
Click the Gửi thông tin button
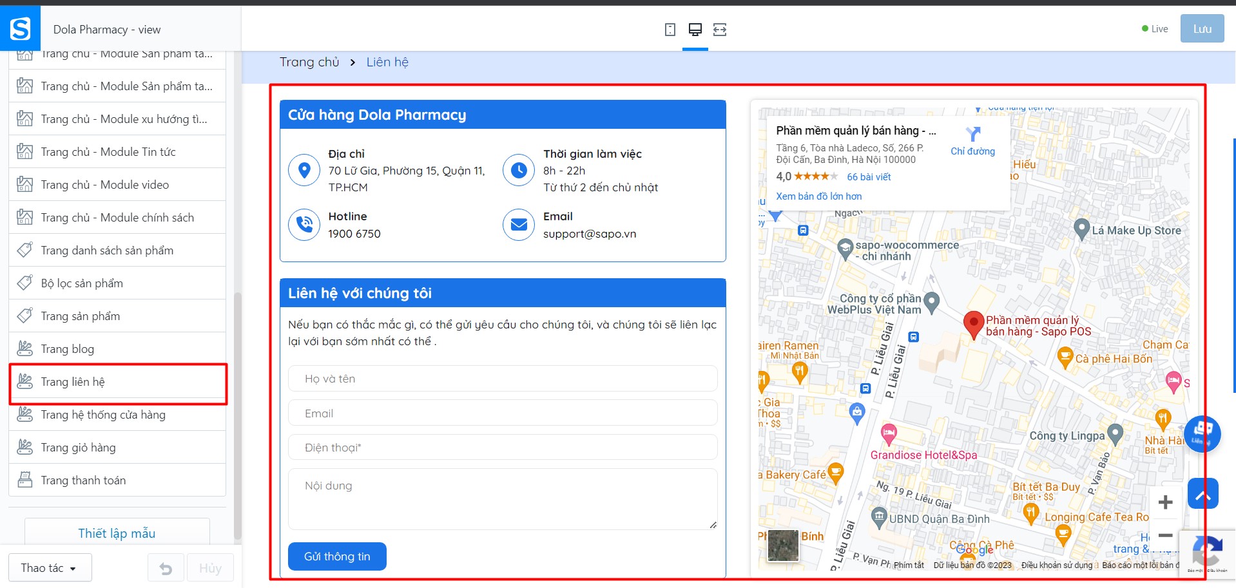pyautogui.click(x=337, y=556)
